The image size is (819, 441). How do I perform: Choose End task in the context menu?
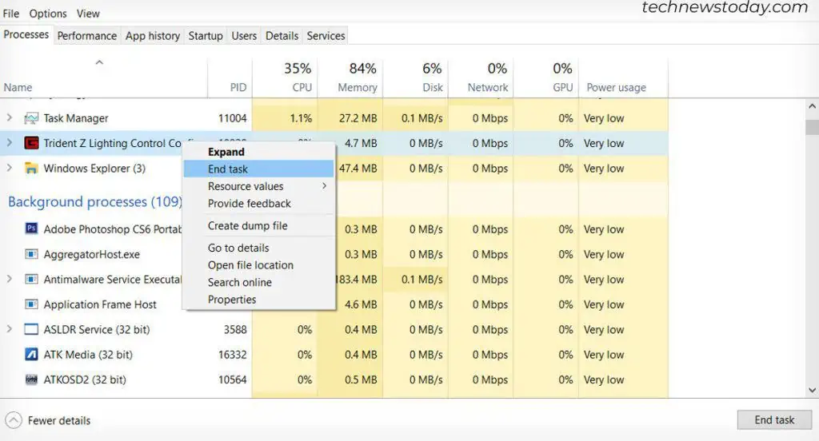(258, 169)
